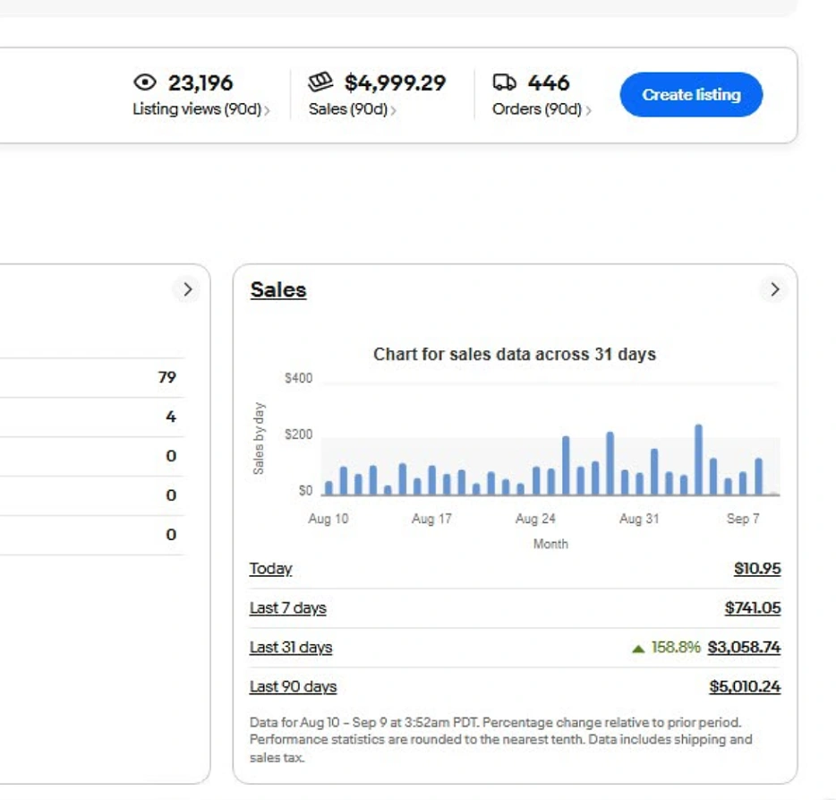The height and width of the screenshot is (800, 836).
Task: Click the $10.95 today amount
Action: [757, 569]
